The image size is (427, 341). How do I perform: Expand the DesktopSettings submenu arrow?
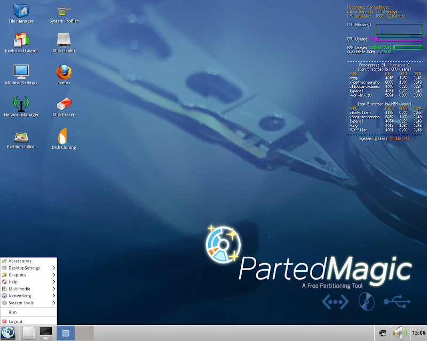click(x=54, y=268)
